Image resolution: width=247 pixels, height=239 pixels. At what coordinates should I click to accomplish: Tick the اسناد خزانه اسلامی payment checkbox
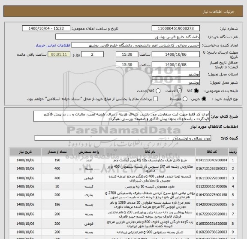click(x=156, y=99)
